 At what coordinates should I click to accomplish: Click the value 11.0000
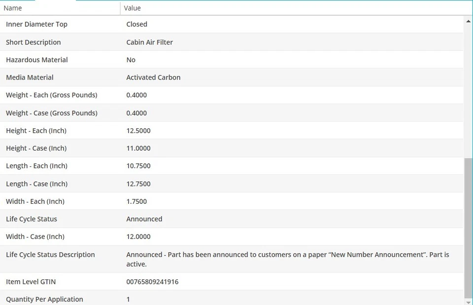tap(138, 148)
